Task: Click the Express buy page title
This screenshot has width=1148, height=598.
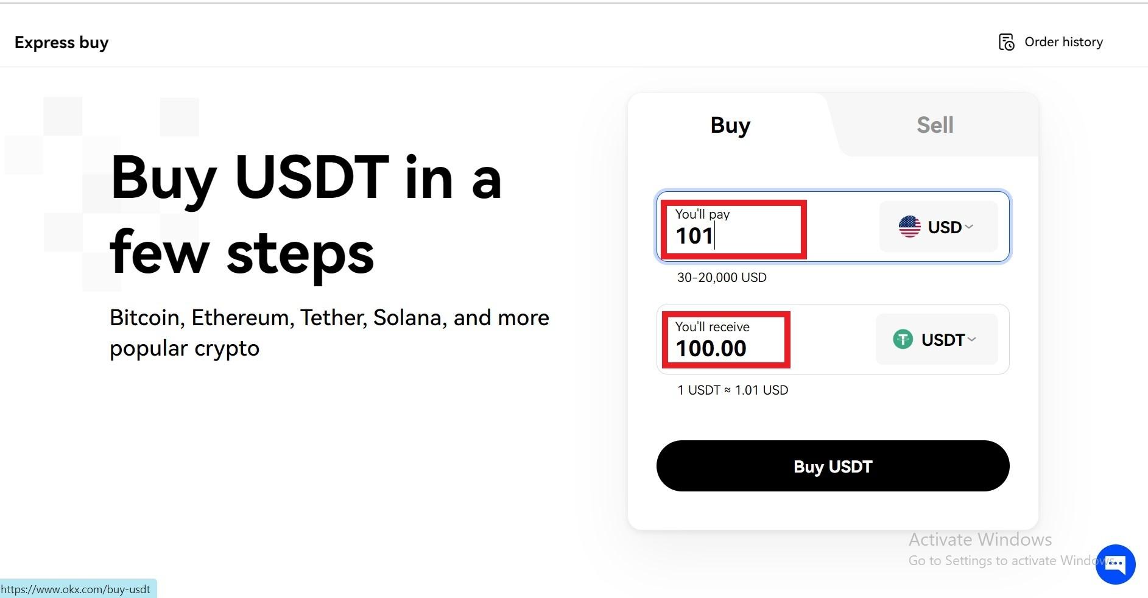Action: click(62, 43)
